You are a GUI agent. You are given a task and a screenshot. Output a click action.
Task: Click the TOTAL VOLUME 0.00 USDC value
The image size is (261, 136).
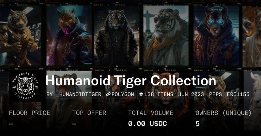point(147,124)
